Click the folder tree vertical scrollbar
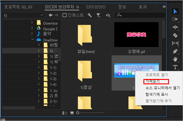This screenshot has height=121, width=183. (59, 54)
